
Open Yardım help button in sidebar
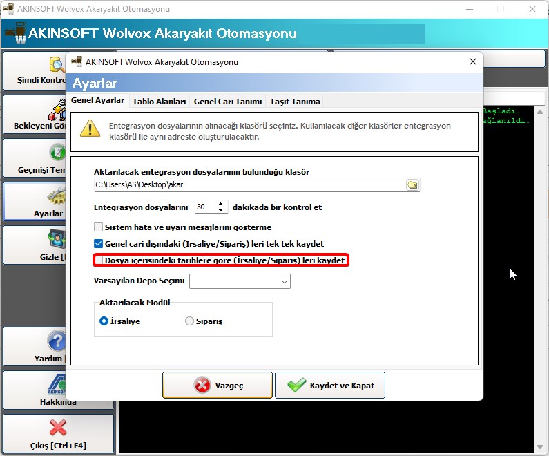(35, 347)
